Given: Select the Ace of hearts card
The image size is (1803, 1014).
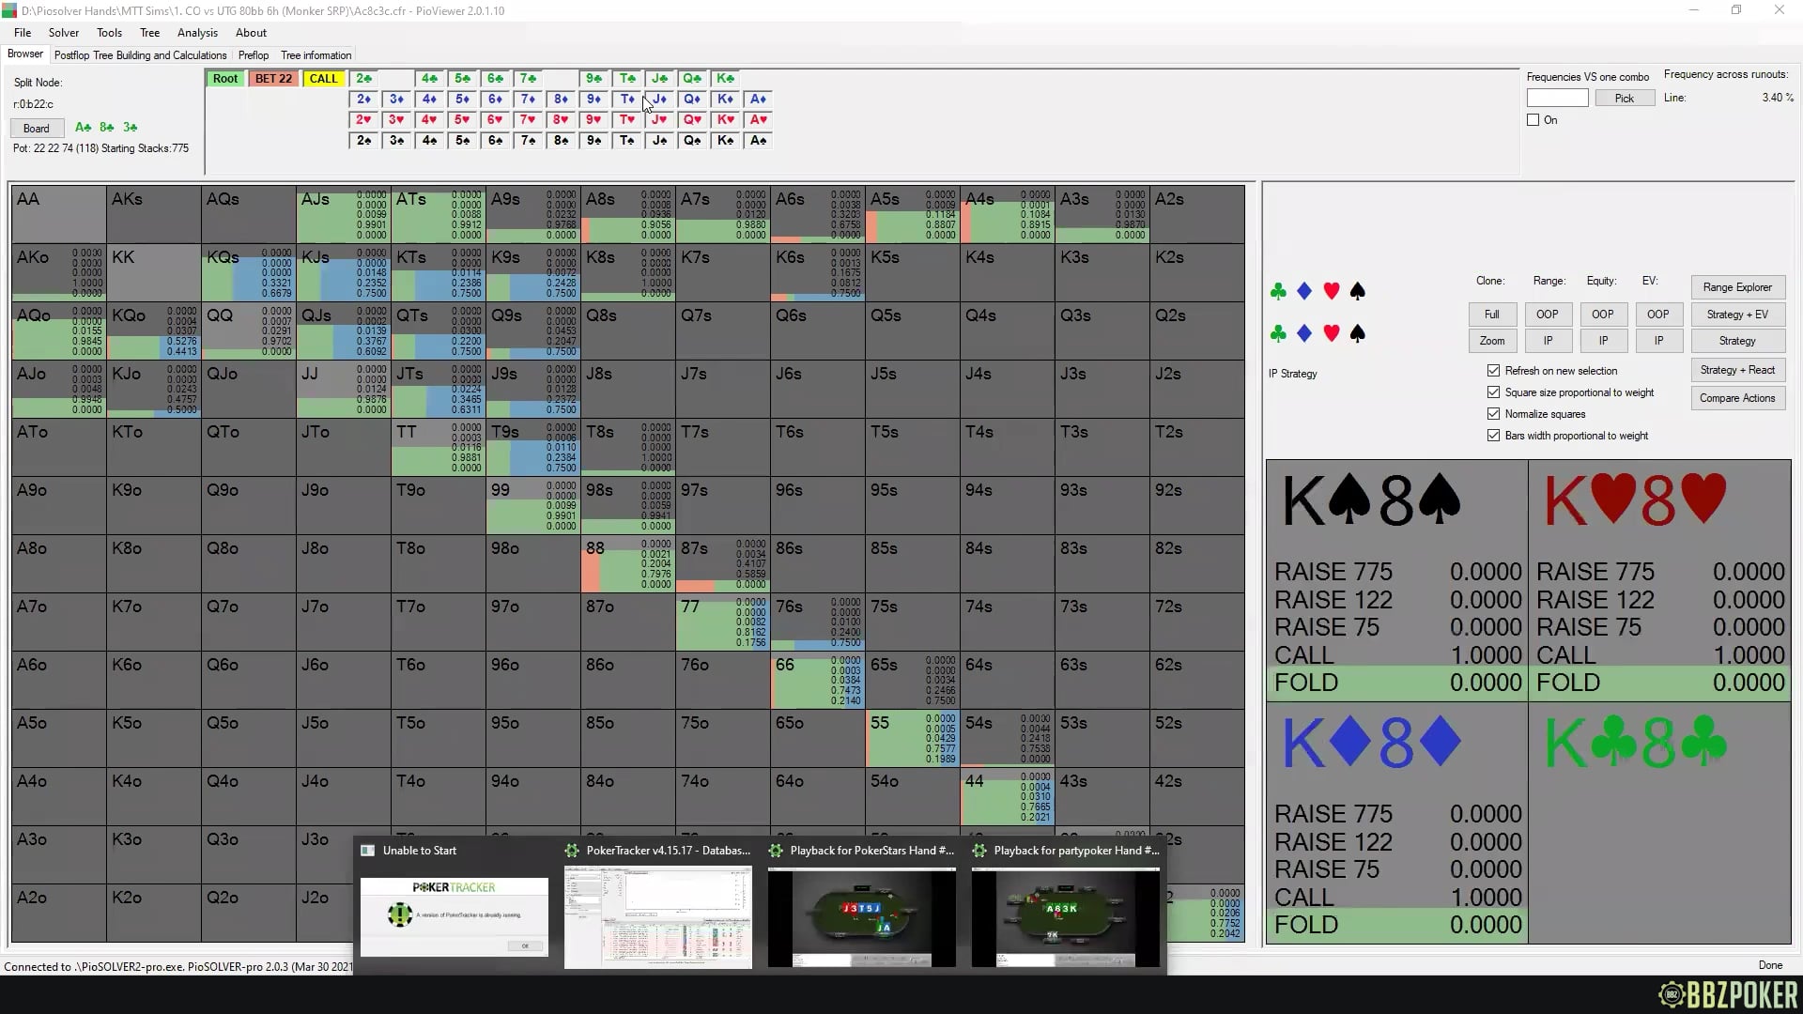Looking at the screenshot, I should pyautogui.click(x=758, y=119).
